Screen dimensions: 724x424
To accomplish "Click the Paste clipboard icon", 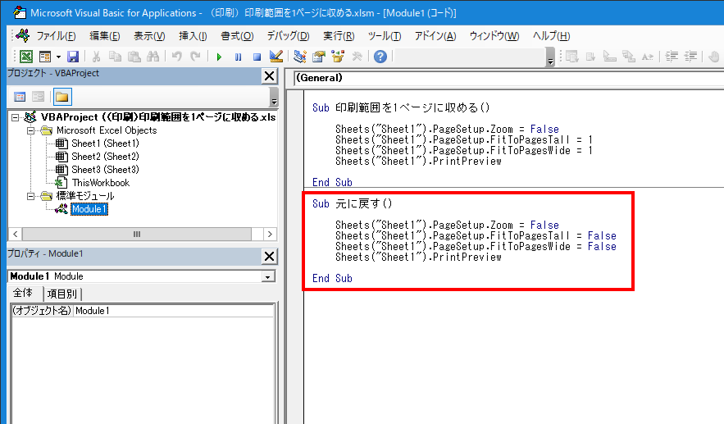I will 134,57.
